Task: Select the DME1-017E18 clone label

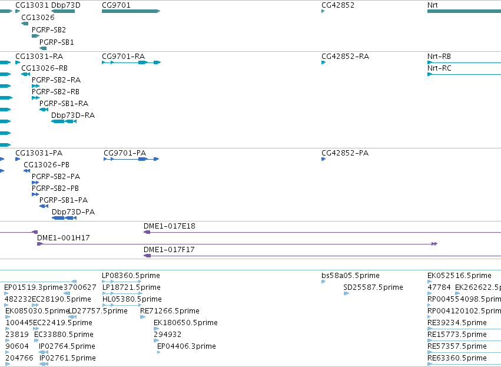Action: [170, 226]
